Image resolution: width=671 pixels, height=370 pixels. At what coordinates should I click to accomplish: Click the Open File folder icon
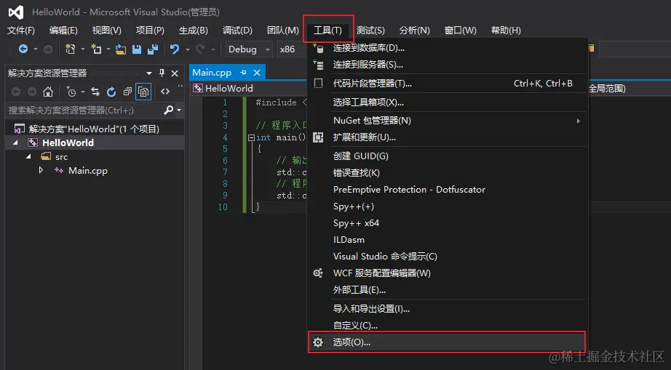click(x=121, y=49)
